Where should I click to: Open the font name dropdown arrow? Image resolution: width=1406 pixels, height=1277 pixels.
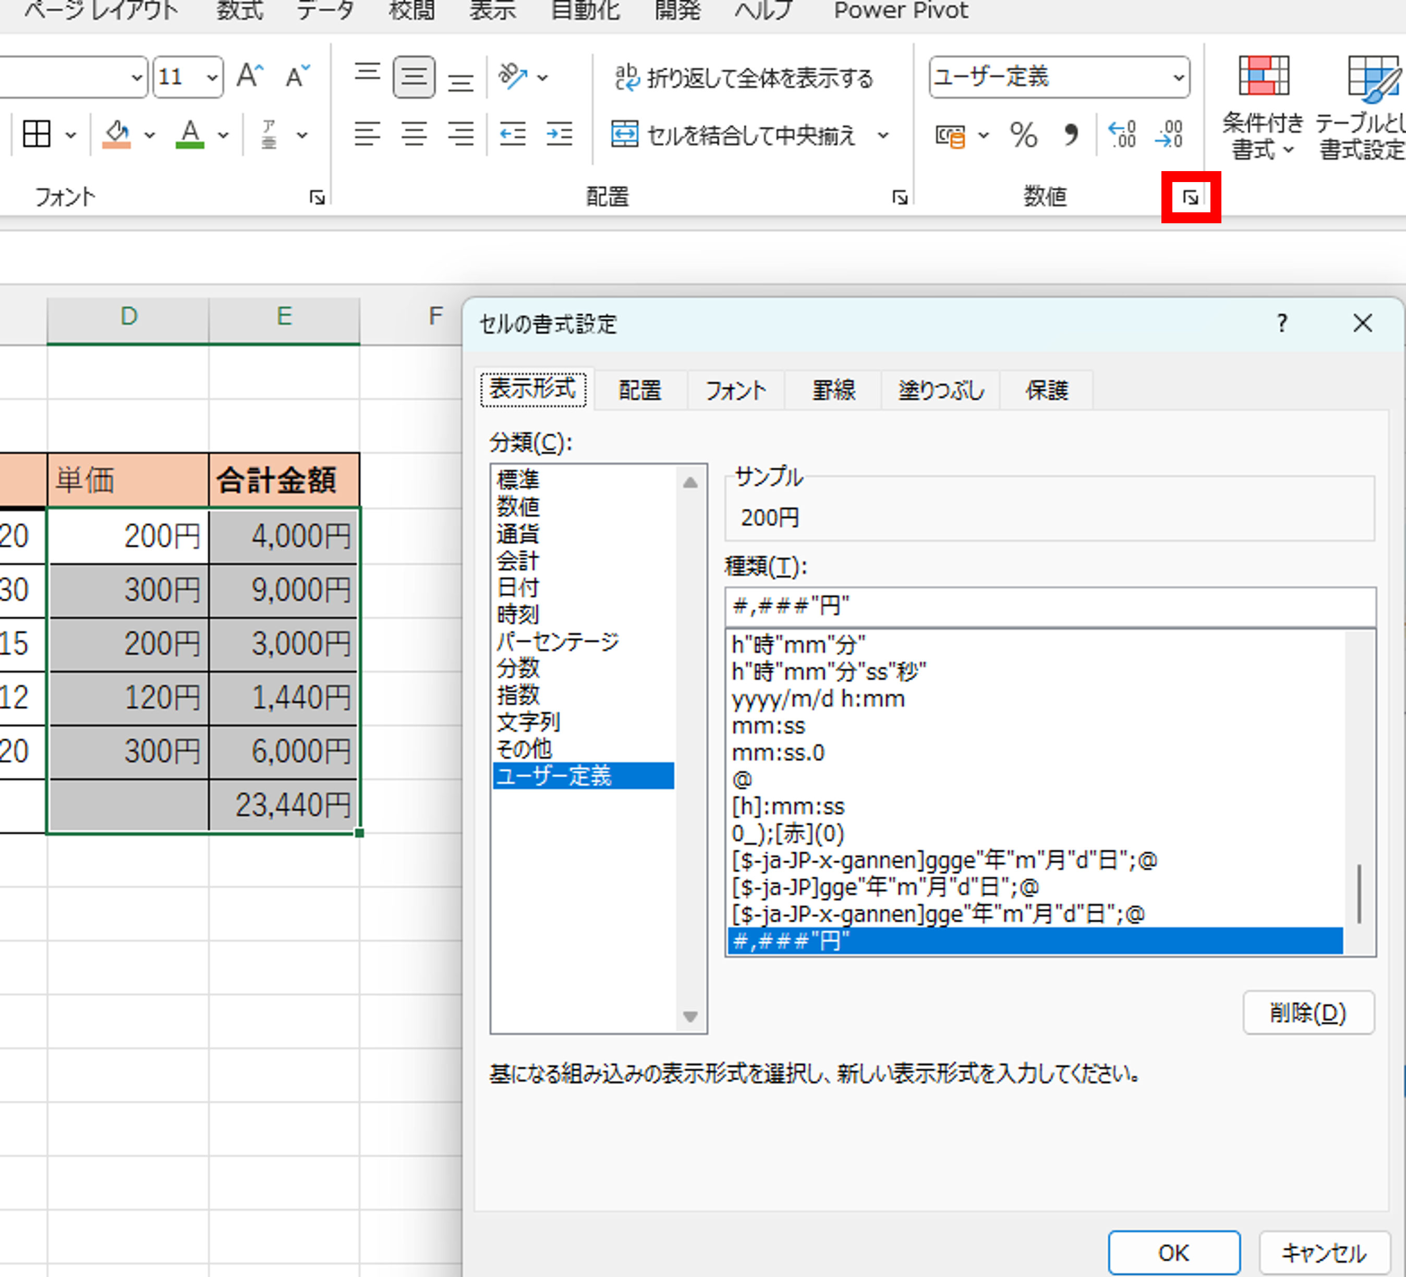click(137, 77)
